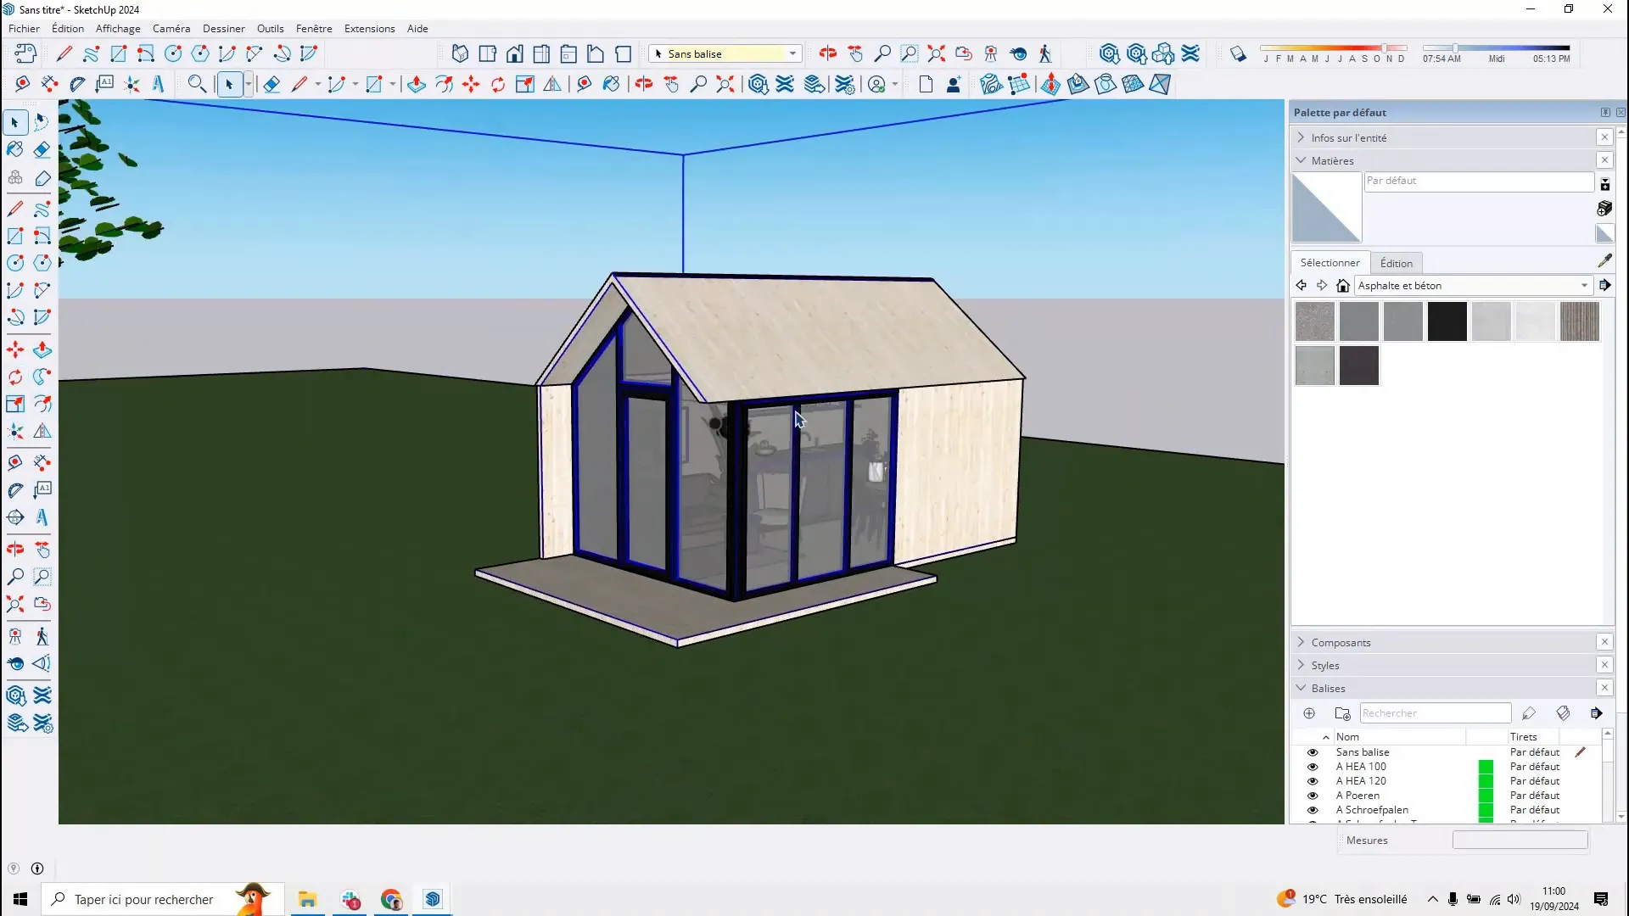Click the Share Component cubes icon
Image resolution: width=1629 pixels, height=916 pixels.
click(x=1163, y=53)
